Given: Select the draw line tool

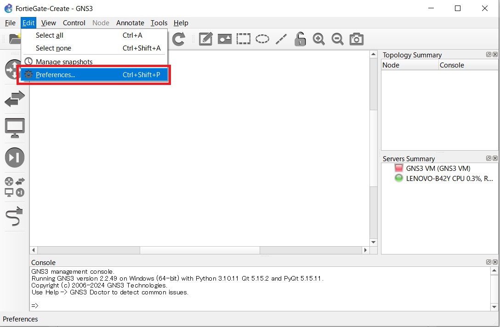Looking at the screenshot, I should 281,39.
